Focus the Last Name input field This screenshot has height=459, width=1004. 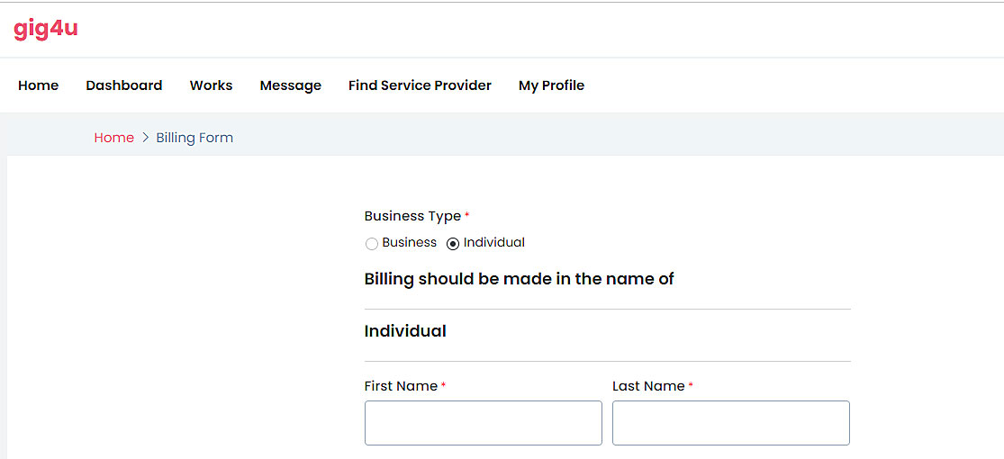pyautogui.click(x=730, y=423)
